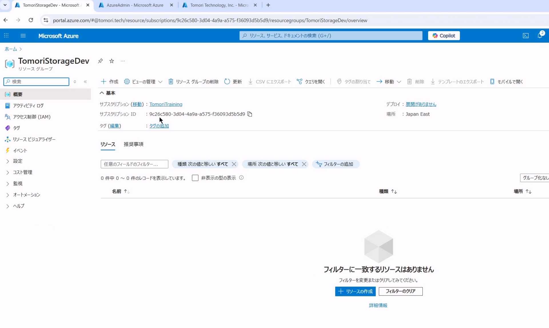The width and height of the screenshot is (549, 328).
Task: Pin TomoriStorageDev to the dashboard
Action: tap(100, 61)
